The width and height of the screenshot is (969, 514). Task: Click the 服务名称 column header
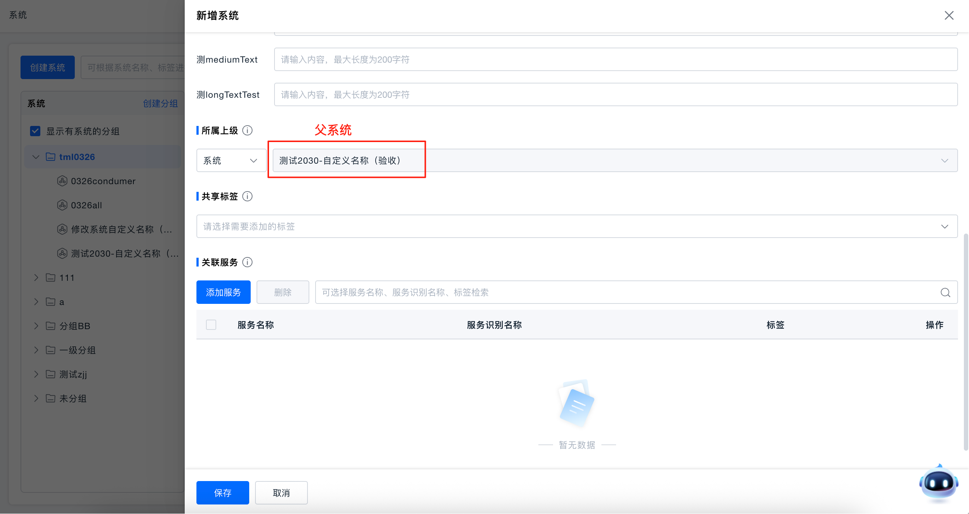(255, 325)
